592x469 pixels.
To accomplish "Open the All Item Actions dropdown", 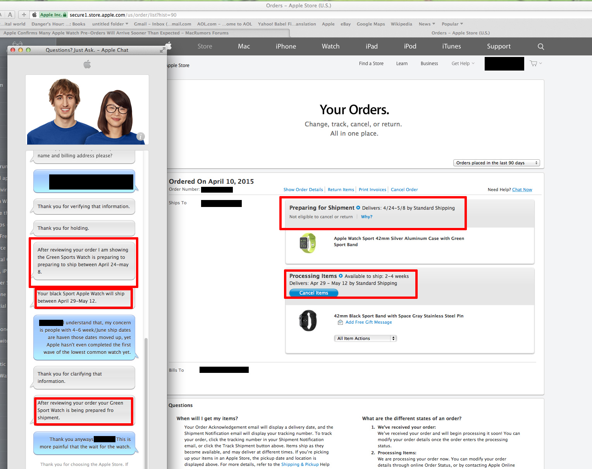I will (x=365, y=338).
